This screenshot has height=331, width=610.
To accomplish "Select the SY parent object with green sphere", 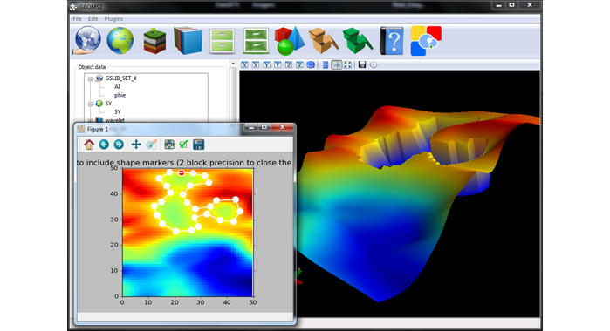I will [x=108, y=104].
